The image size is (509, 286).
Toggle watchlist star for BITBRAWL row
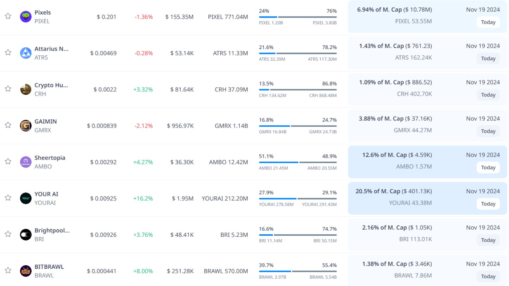click(8, 270)
